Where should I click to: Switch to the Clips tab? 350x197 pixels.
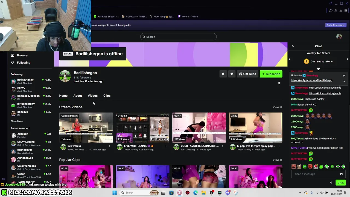(x=107, y=96)
